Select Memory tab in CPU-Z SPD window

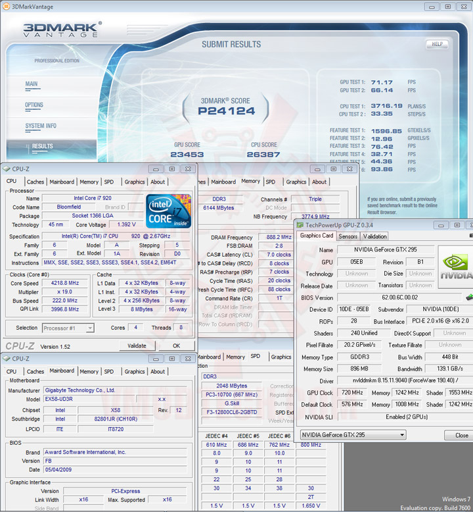pyautogui.click(x=235, y=357)
